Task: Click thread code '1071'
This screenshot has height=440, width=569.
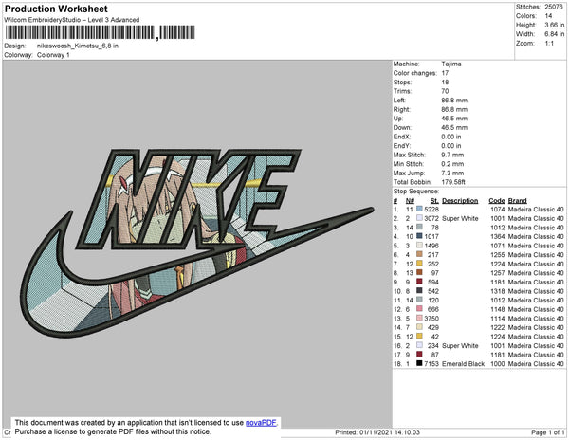Action: coord(498,246)
